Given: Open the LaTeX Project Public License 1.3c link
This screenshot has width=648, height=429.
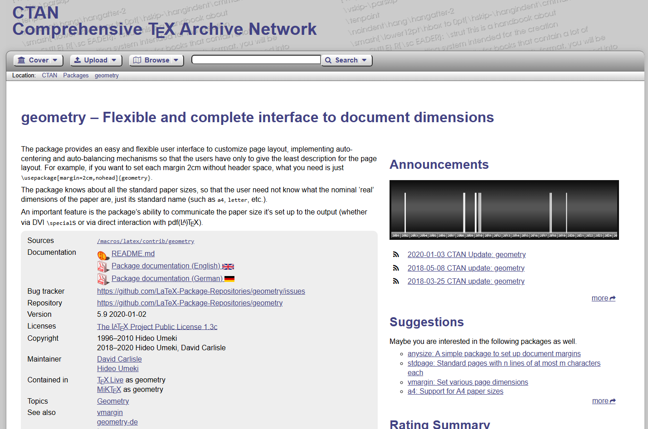Looking at the screenshot, I should click(x=157, y=327).
